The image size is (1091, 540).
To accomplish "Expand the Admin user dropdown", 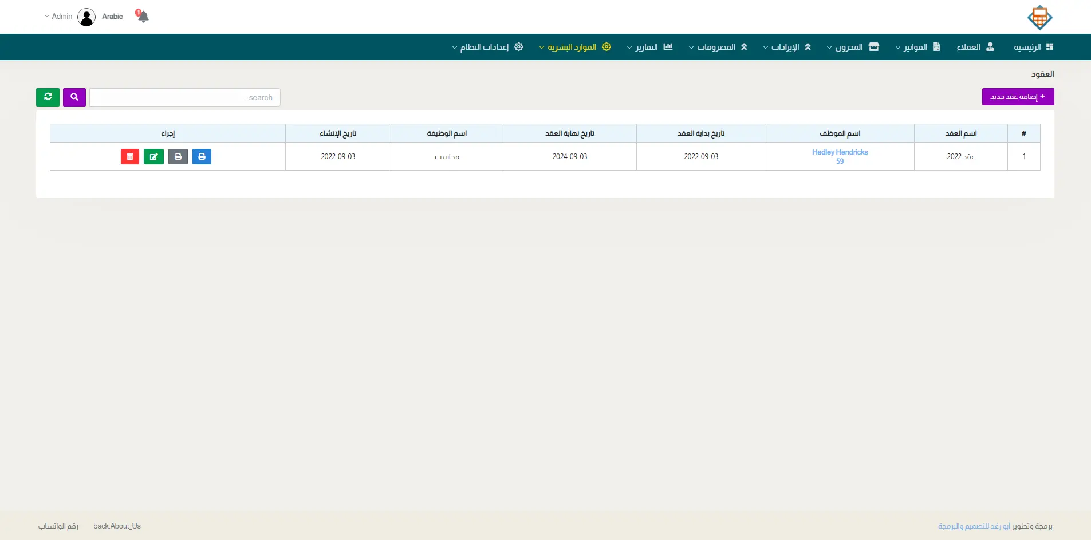I will pos(58,17).
